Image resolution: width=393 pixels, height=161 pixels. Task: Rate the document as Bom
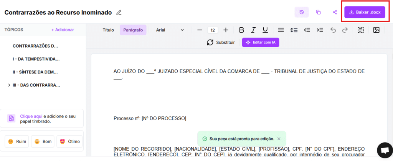tap(43, 141)
